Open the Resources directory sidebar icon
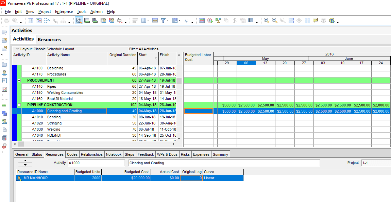391x202 pixels. click(4, 73)
